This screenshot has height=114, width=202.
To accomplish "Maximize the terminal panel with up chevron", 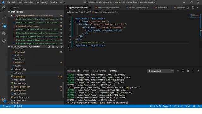I will pos(193,71).
